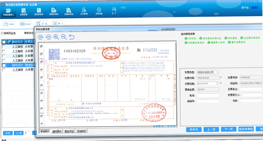
Task: Click the page number field in pager
Action: pyautogui.click(x=28, y=133)
